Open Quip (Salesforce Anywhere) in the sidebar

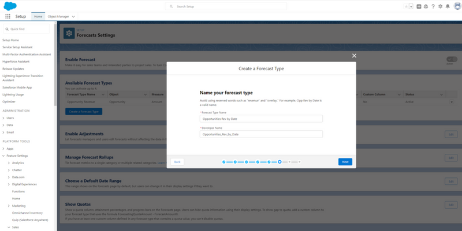(30, 220)
